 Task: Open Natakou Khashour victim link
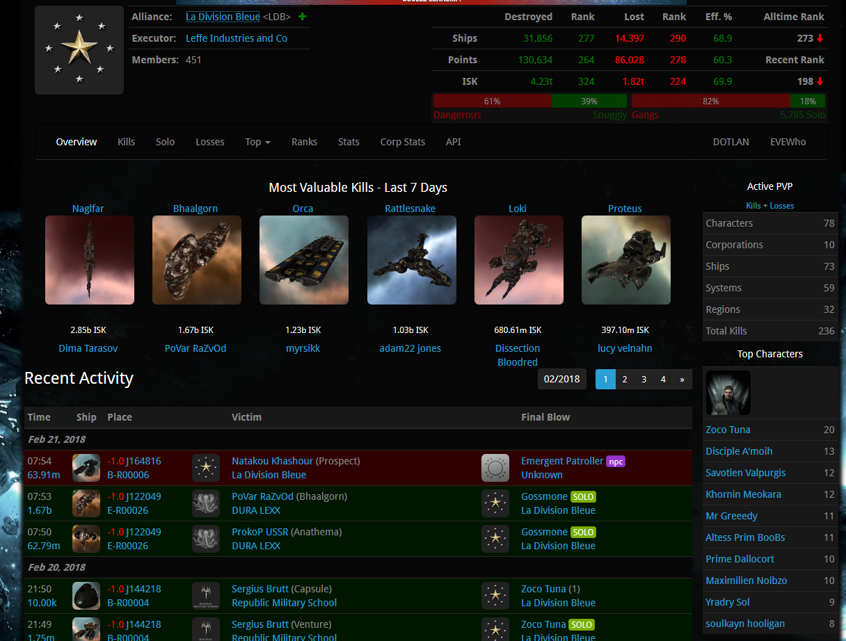coord(272,461)
